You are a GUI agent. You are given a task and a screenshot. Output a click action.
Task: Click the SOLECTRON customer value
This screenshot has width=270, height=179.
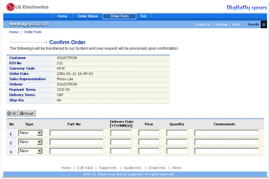pos(67,58)
